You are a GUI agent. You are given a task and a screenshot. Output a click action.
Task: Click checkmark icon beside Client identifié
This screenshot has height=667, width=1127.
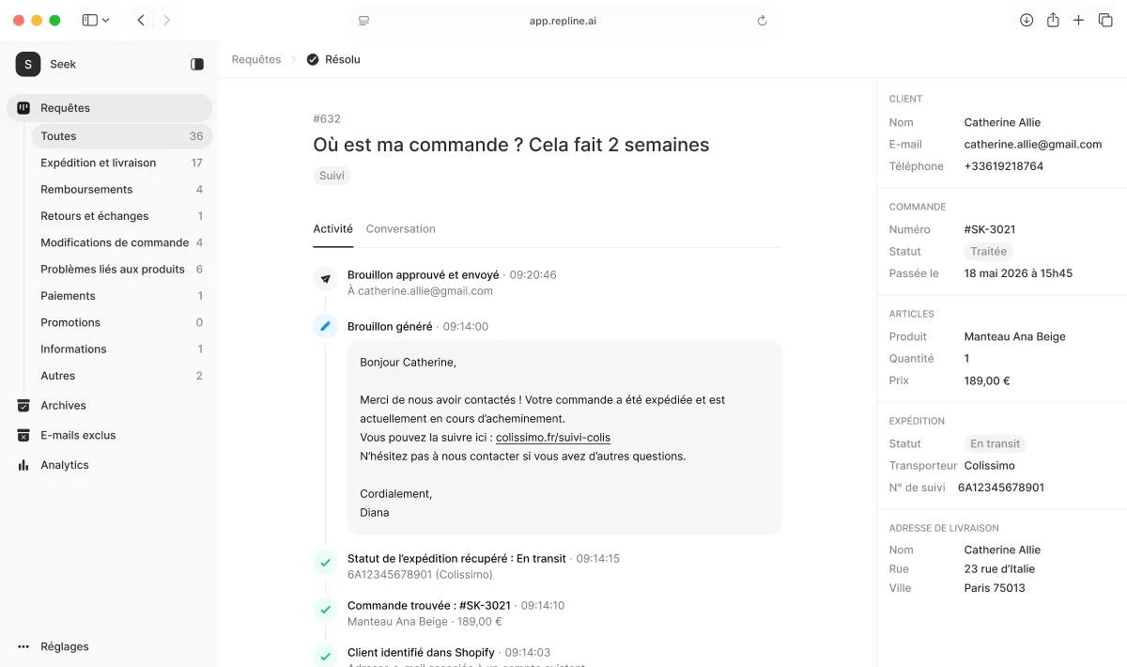pyautogui.click(x=325, y=656)
